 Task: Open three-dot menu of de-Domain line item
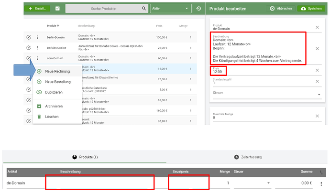(321, 184)
